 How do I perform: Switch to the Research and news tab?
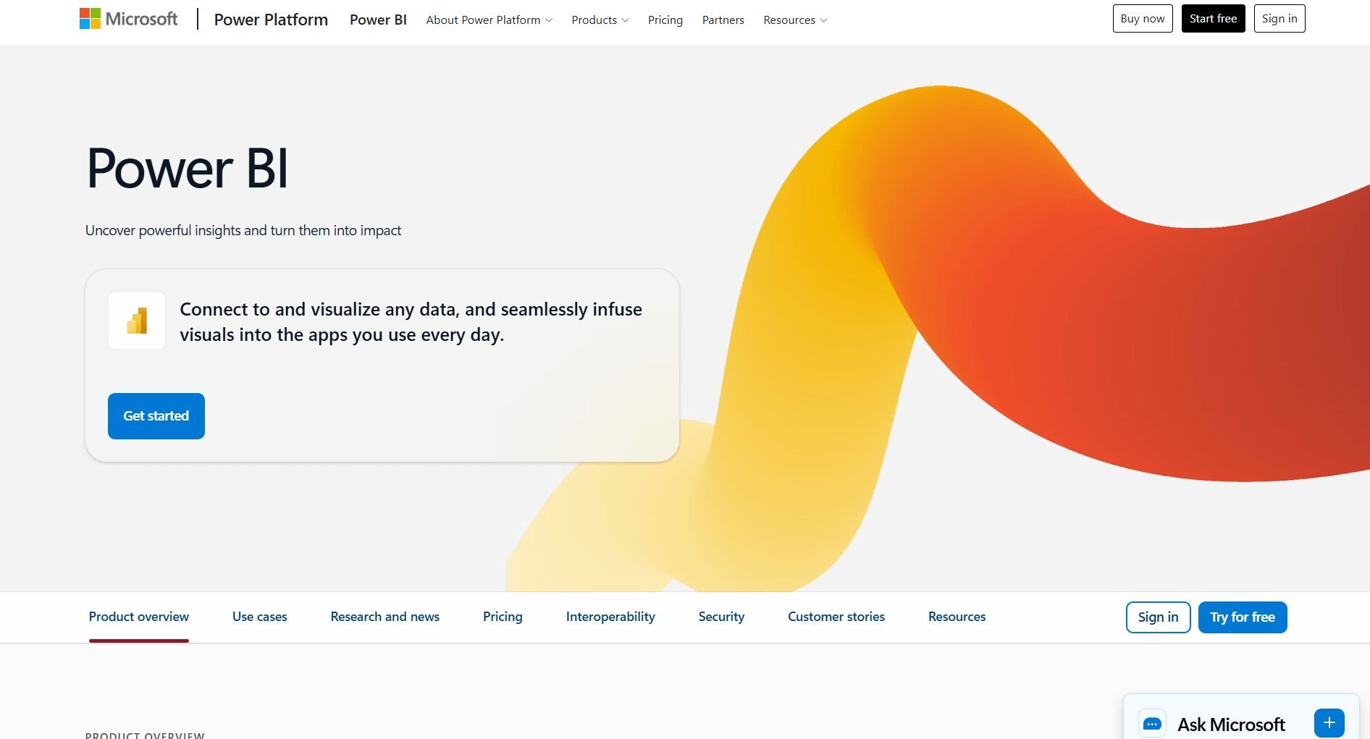[384, 617]
